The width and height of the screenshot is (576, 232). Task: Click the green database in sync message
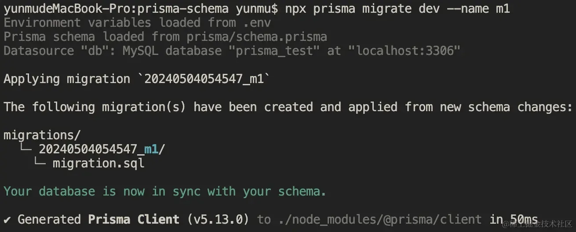[x=165, y=192]
